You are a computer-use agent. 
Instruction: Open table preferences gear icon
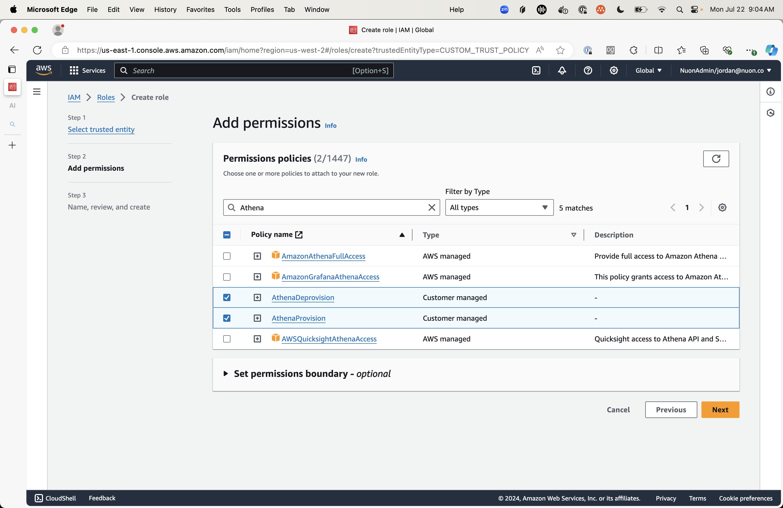722,208
